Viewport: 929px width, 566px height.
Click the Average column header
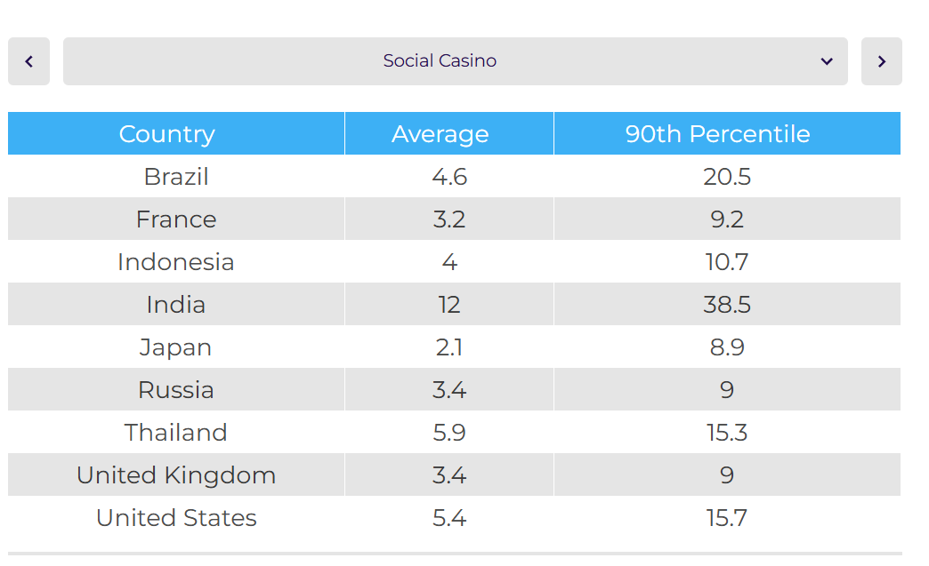pos(440,134)
